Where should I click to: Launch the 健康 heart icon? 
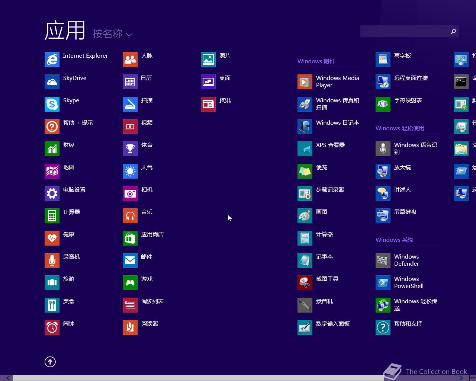(x=52, y=238)
